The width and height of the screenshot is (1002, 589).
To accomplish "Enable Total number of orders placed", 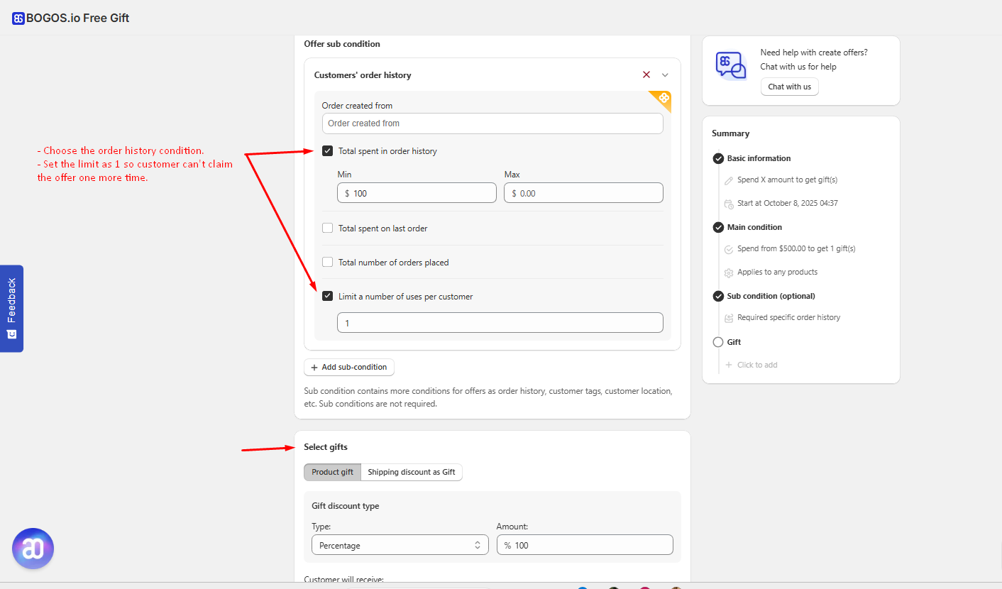I will tap(327, 262).
